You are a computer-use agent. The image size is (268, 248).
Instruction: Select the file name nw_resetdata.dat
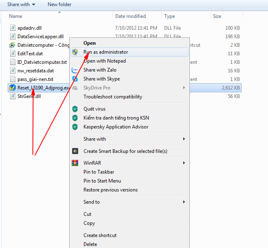click(35, 71)
